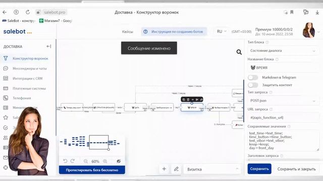Click the help icon next to Название блока

277,59
